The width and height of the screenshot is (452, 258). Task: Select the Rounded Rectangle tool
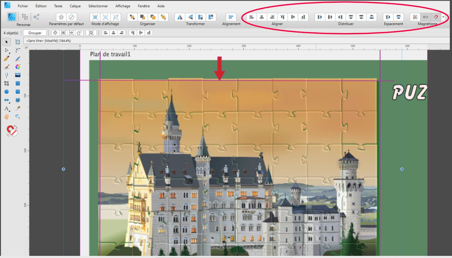click(18, 92)
